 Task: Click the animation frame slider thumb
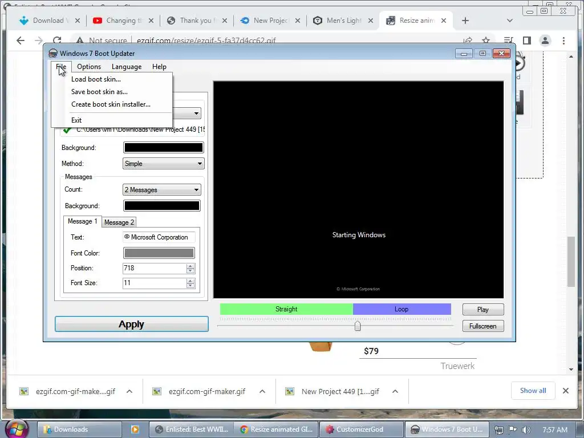pos(358,326)
